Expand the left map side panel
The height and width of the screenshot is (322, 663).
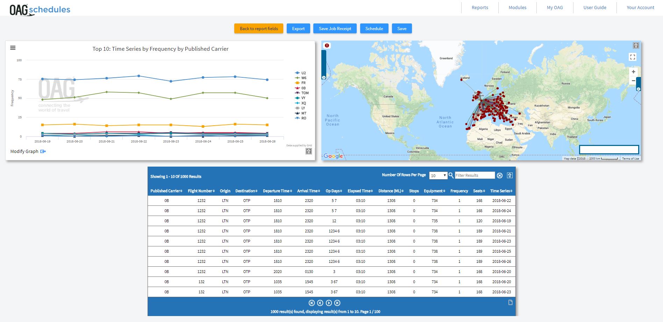tap(324, 77)
